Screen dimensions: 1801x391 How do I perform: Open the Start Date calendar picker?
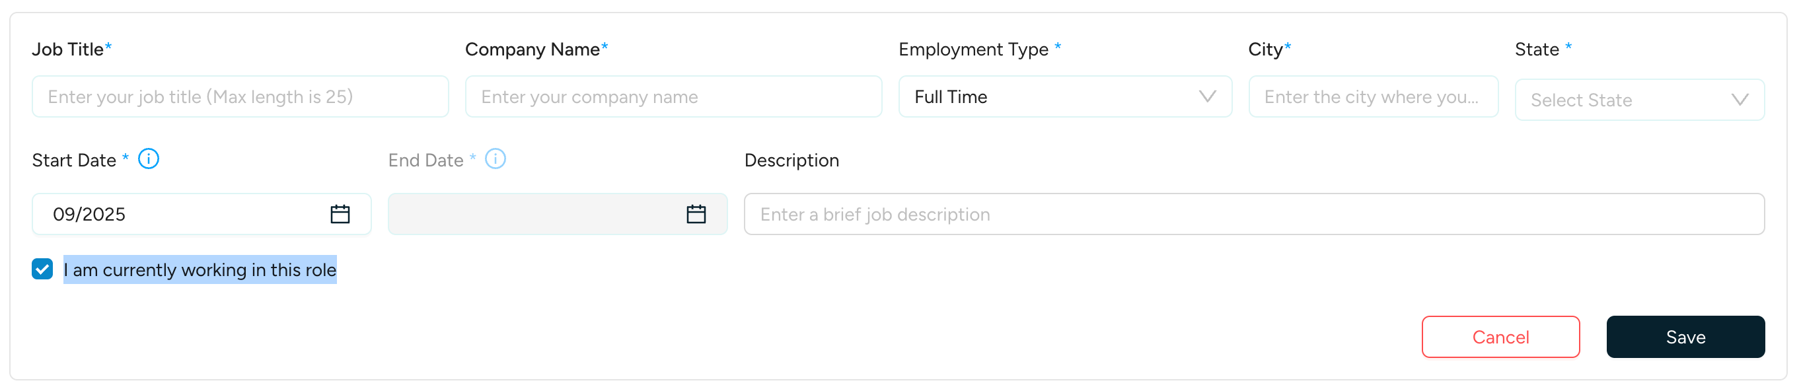340,213
